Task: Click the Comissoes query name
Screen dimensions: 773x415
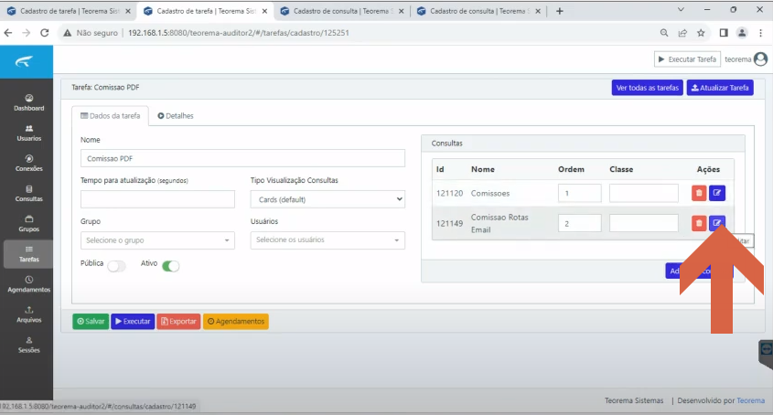Action: (x=490, y=193)
